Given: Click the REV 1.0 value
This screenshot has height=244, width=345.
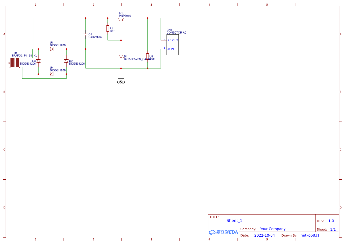Looking at the screenshot, I should coord(331,221).
